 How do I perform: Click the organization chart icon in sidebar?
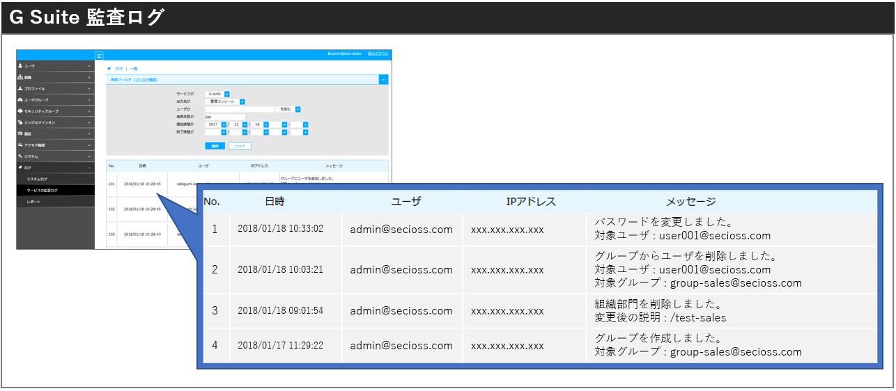(x=20, y=77)
